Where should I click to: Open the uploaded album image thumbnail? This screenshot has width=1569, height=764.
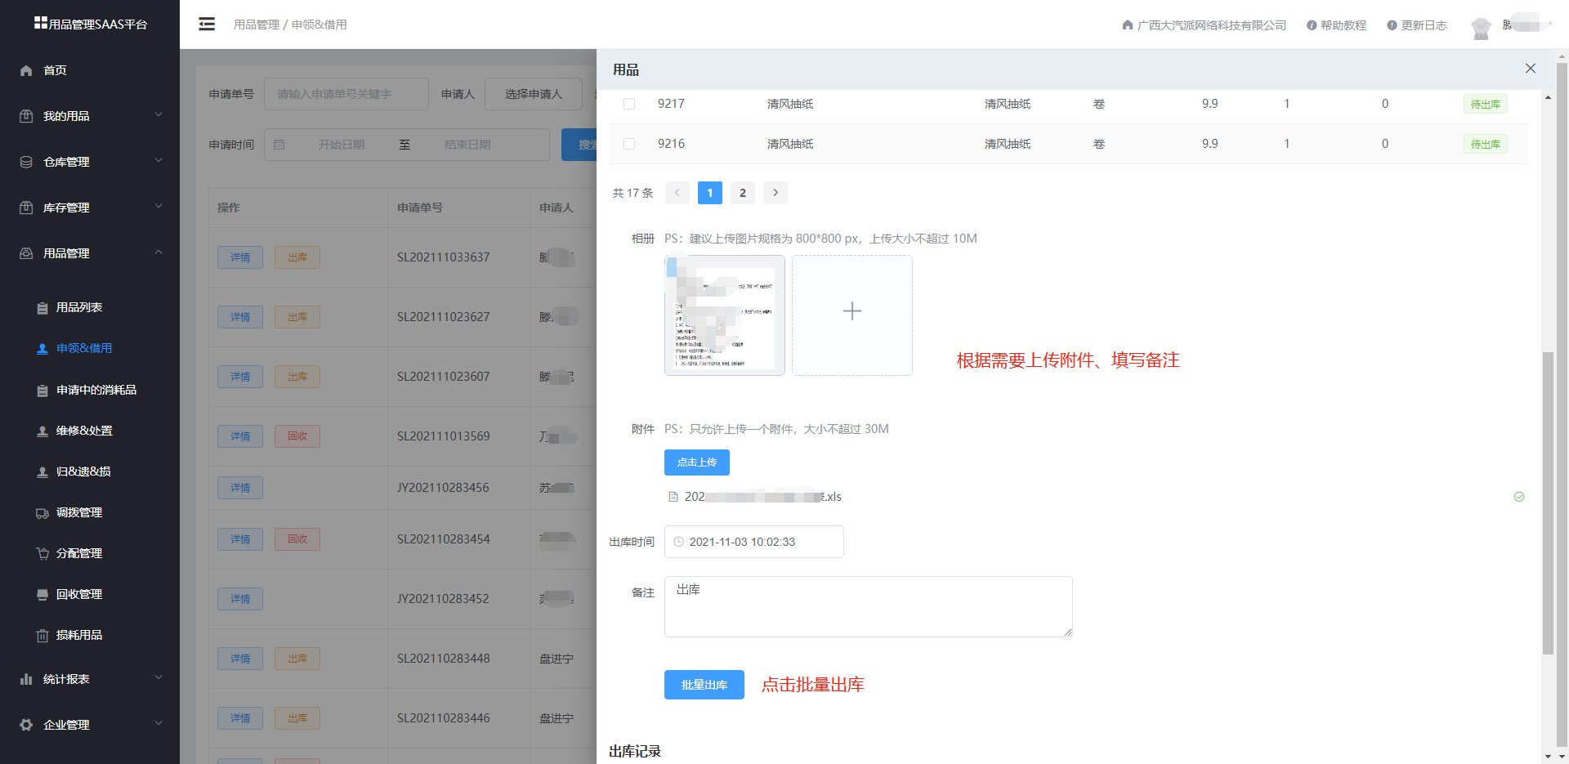pos(725,315)
